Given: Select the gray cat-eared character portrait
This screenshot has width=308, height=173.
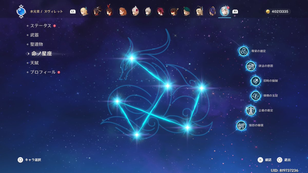Looking at the screenshot, I should (148, 12).
